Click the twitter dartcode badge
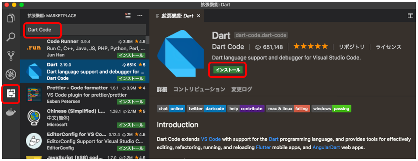The width and height of the screenshot is (418, 161). (206, 108)
